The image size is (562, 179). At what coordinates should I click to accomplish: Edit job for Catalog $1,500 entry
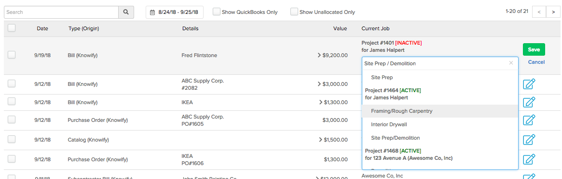coord(529,140)
